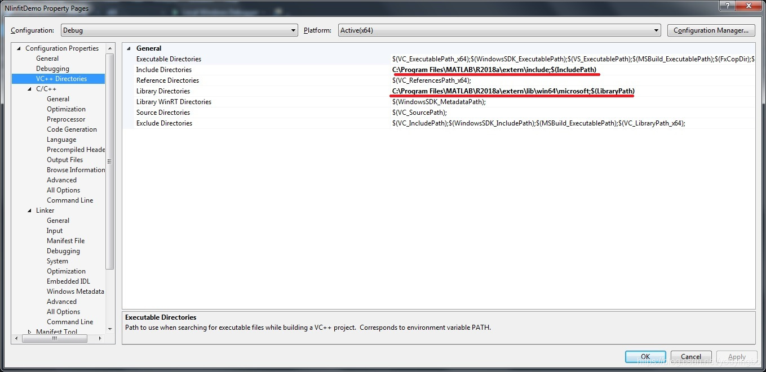Collapse the C/C++ tree node
The image size is (766, 372).
click(x=30, y=89)
